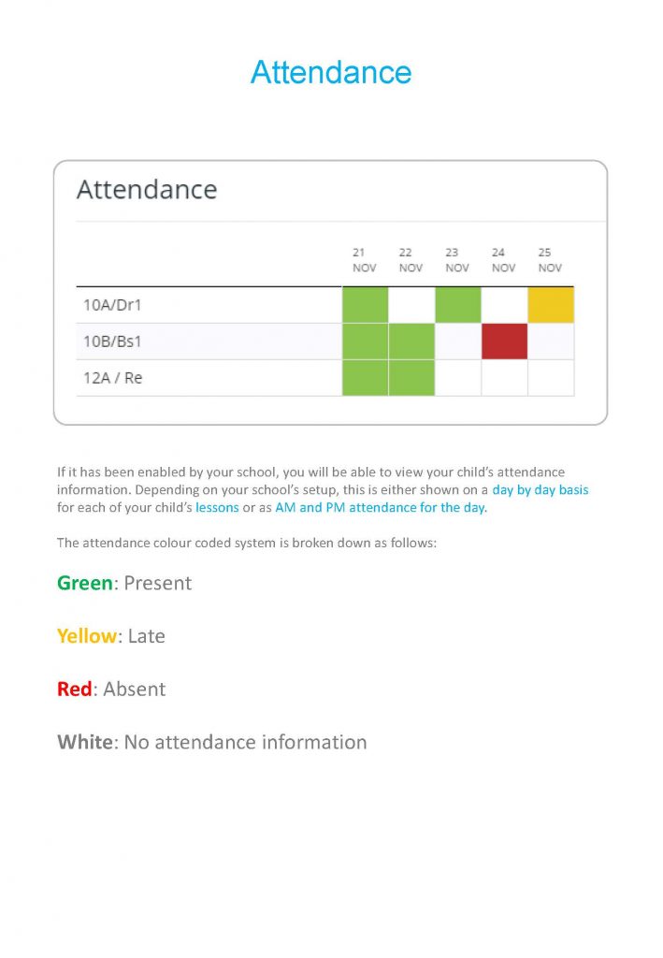
Task: Select the 12A / Re class row label
Action: [112, 378]
